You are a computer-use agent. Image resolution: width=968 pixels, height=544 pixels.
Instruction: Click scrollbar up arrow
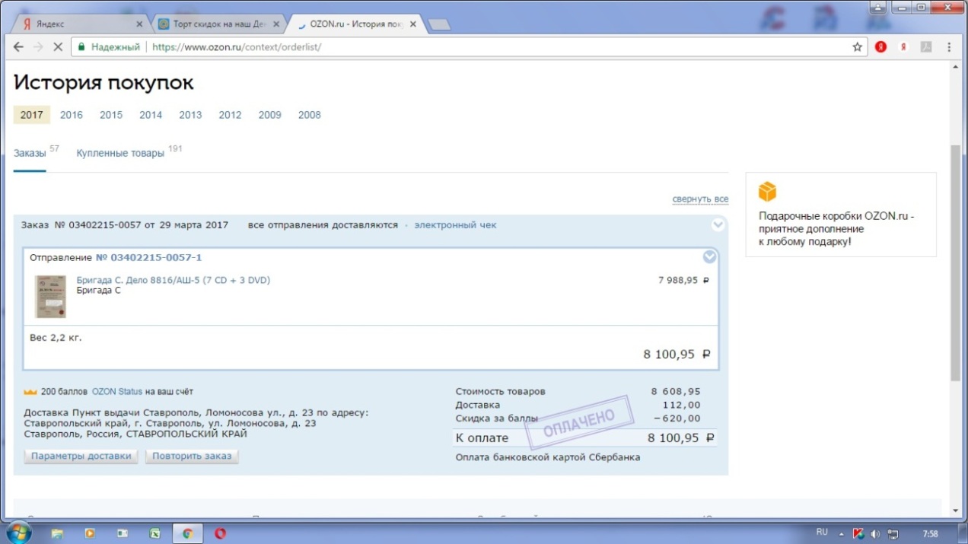click(x=955, y=68)
